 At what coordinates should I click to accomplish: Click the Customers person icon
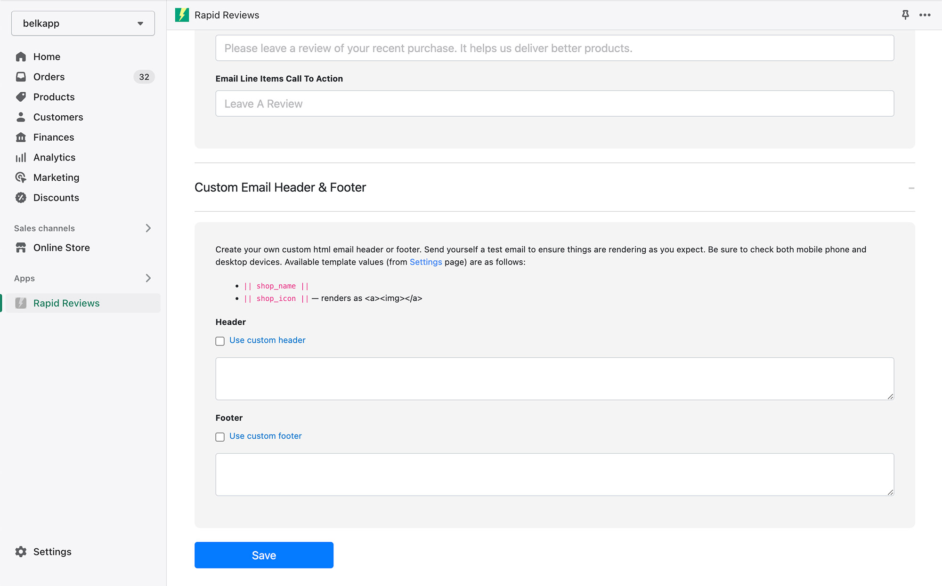[21, 117]
